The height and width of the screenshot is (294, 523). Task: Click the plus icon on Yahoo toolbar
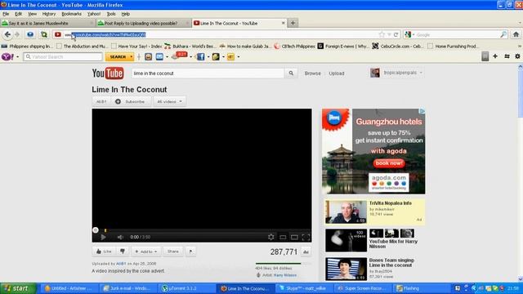tap(495, 56)
